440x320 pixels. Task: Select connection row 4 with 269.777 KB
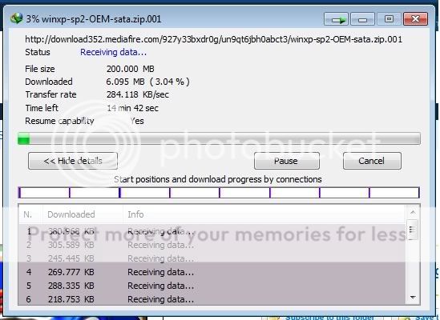(212, 272)
